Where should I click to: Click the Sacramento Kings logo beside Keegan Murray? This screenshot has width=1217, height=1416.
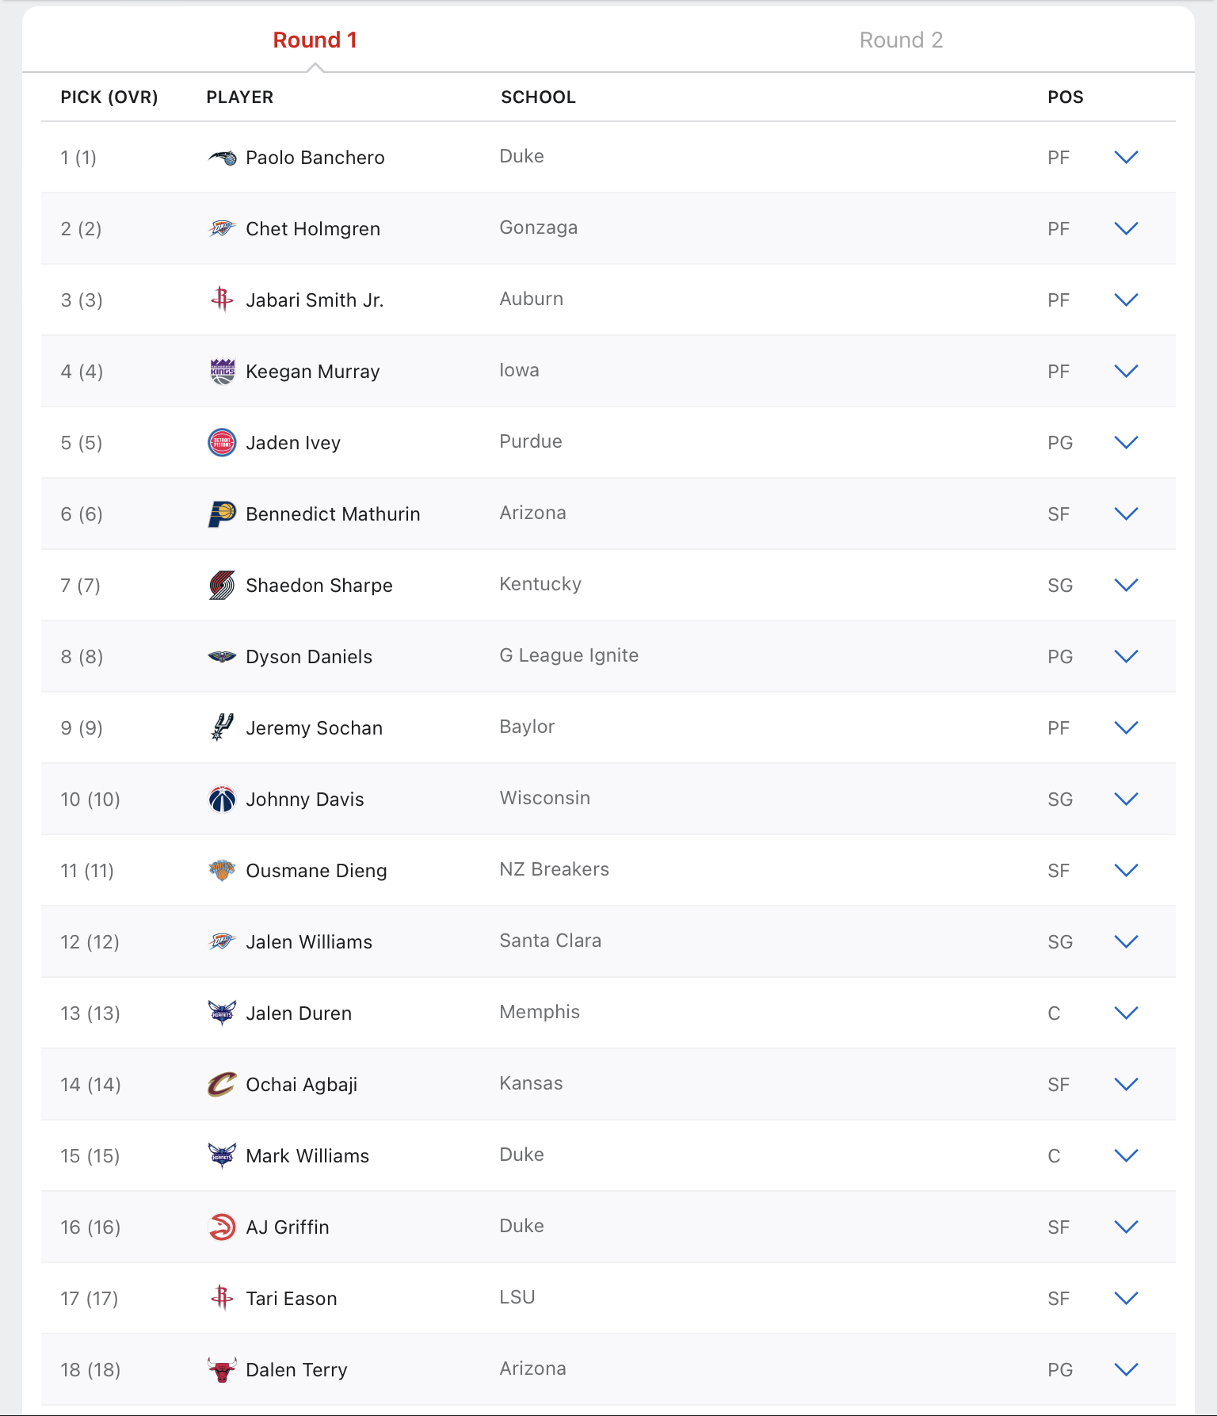coord(222,371)
